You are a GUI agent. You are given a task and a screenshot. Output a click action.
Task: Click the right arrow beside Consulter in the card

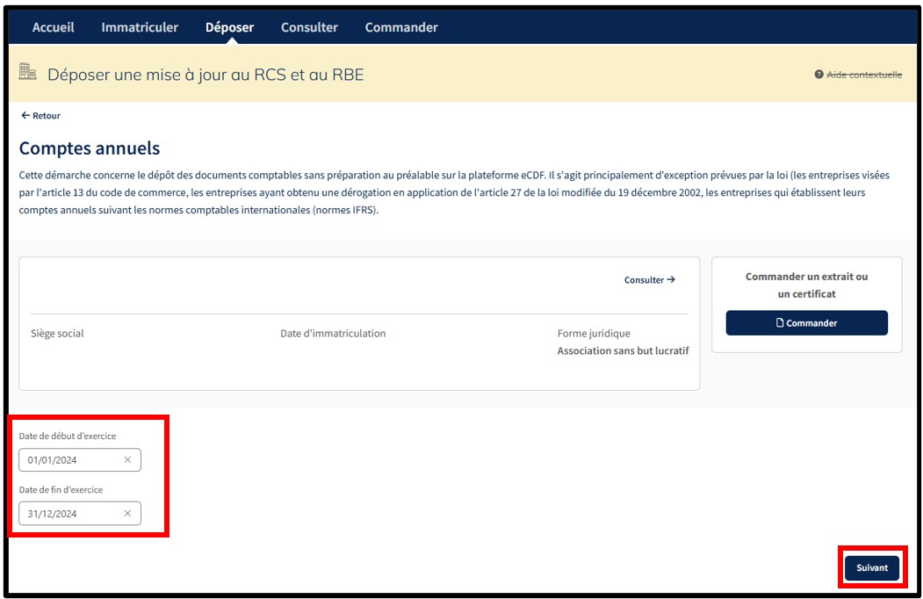point(671,280)
